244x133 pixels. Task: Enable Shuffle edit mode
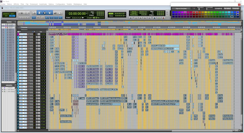point(6,14)
